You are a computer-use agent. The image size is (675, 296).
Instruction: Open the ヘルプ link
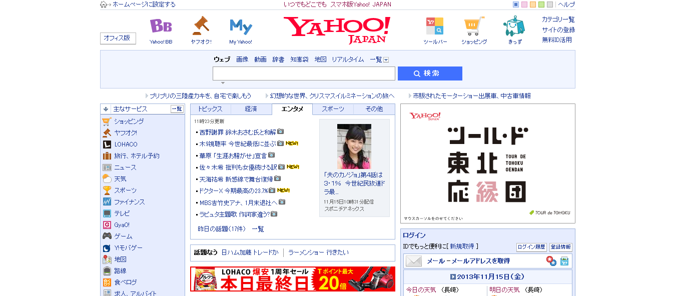coord(566,4)
